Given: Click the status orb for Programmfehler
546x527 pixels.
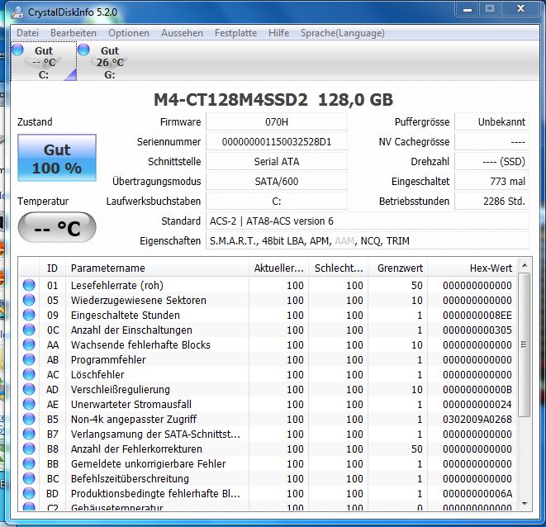Looking at the screenshot, I should [x=29, y=359].
